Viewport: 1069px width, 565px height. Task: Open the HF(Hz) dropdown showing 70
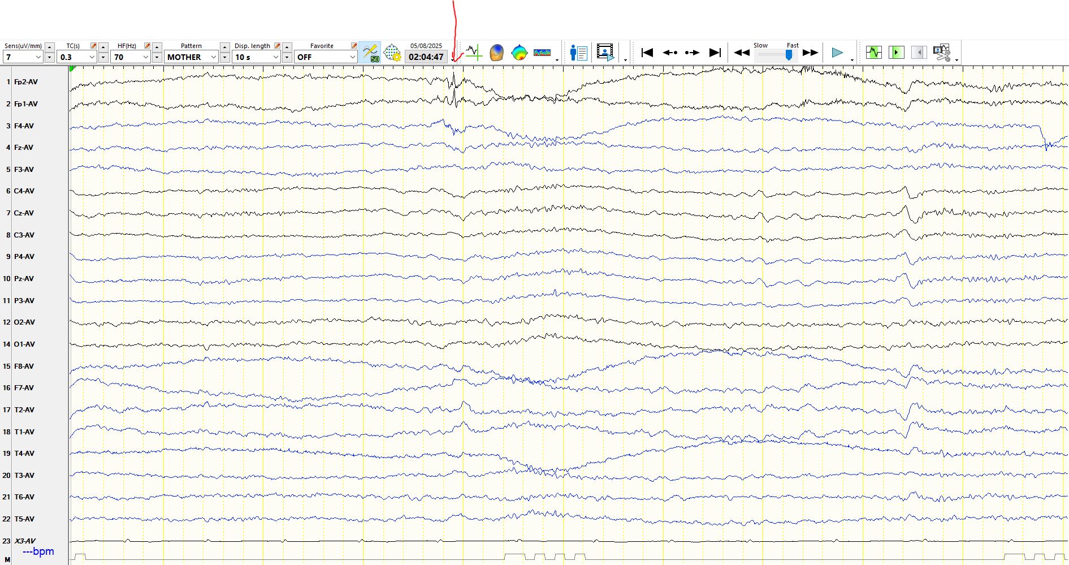pyautogui.click(x=131, y=57)
